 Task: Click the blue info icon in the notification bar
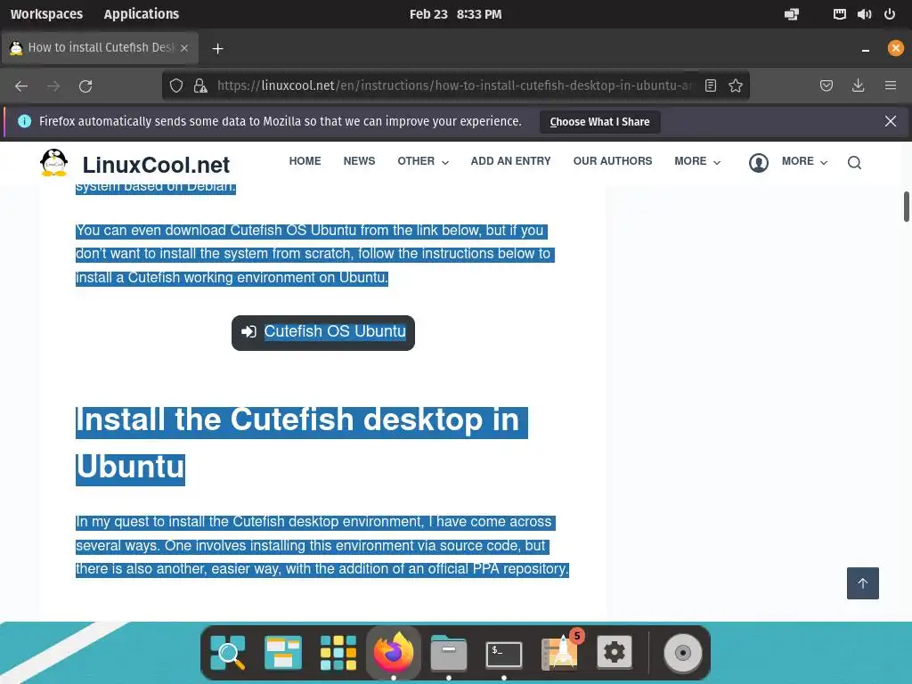pyautogui.click(x=24, y=121)
